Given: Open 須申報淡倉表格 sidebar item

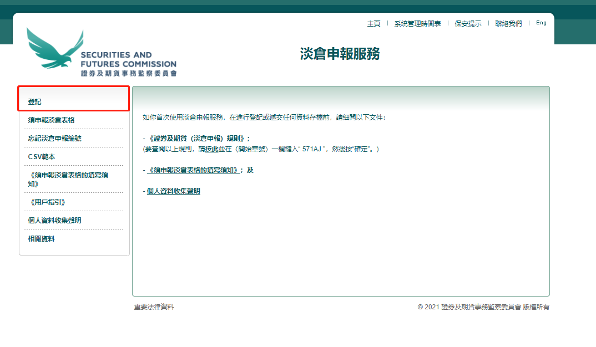Looking at the screenshot, I should [51, 120].
